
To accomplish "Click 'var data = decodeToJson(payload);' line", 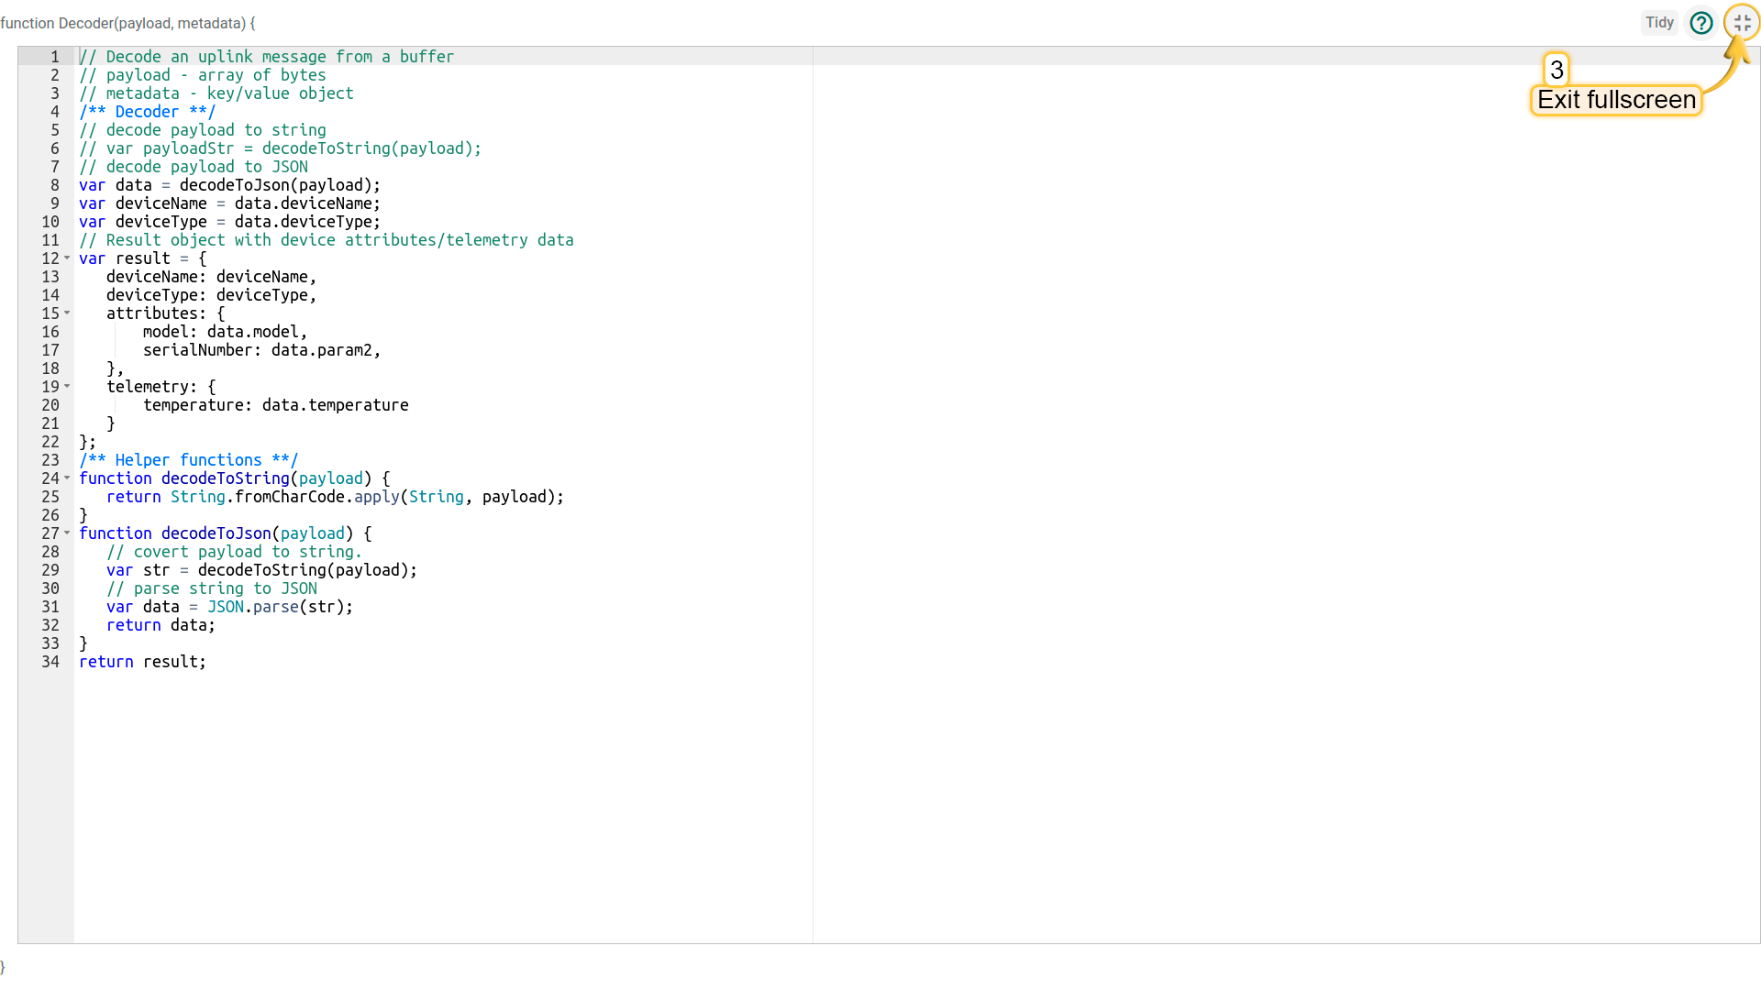I will click(x=229, y=185).
